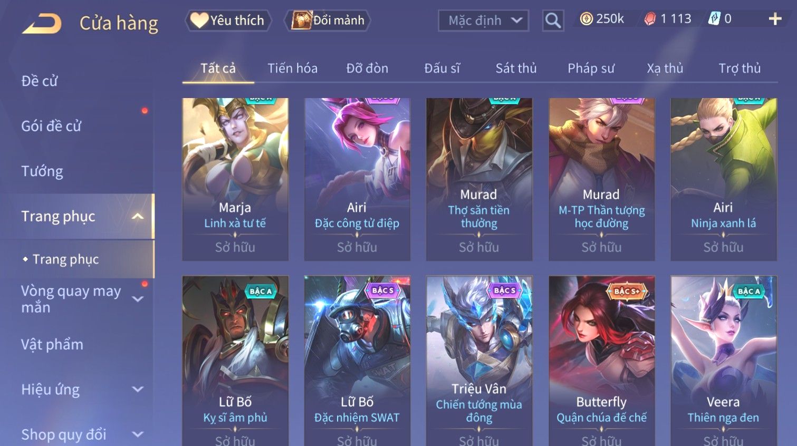Open Đổi mảnh chest exchange
Image resolution: width=797 pixels, height=446 pixels.
tap(328, 21)
